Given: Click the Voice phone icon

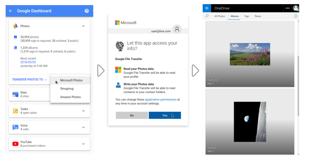Looking at the screenshot, I should coord(15,127).
